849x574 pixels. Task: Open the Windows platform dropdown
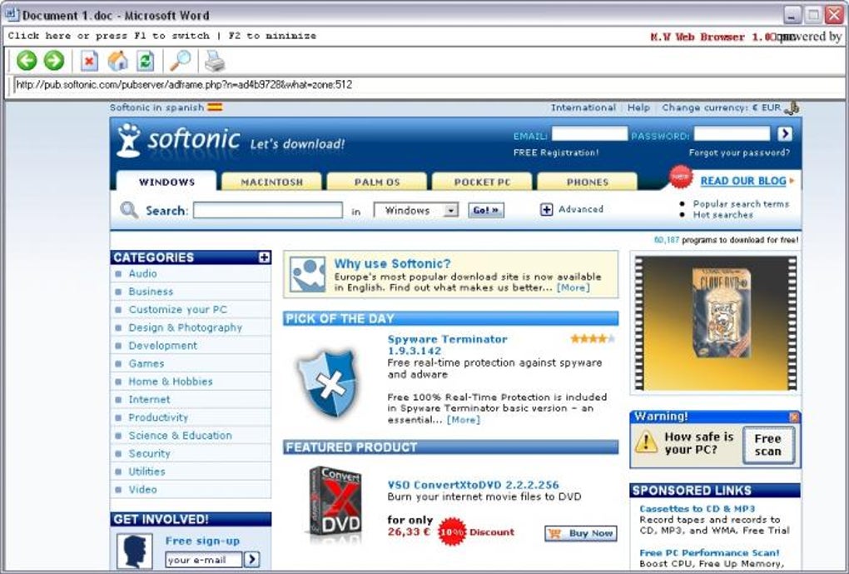[x=416, y=210]
